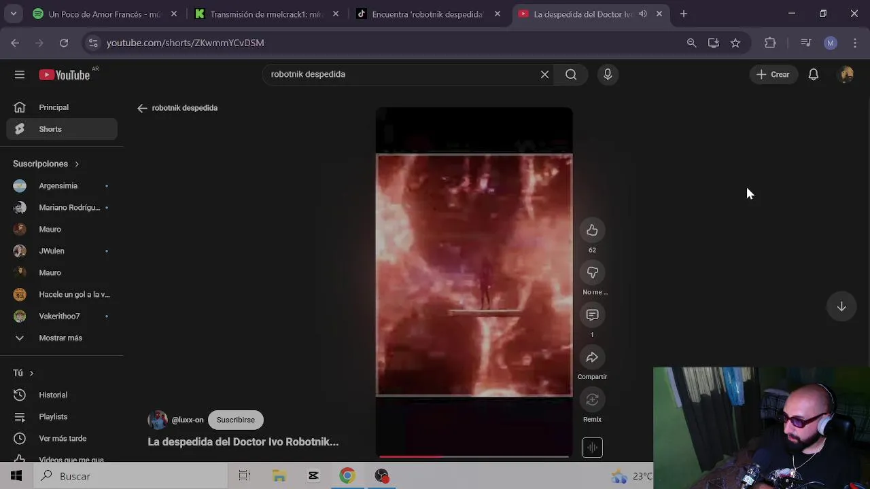Open the @luxx-on channel link
The image size is (870, 489).
click(188, 420)
